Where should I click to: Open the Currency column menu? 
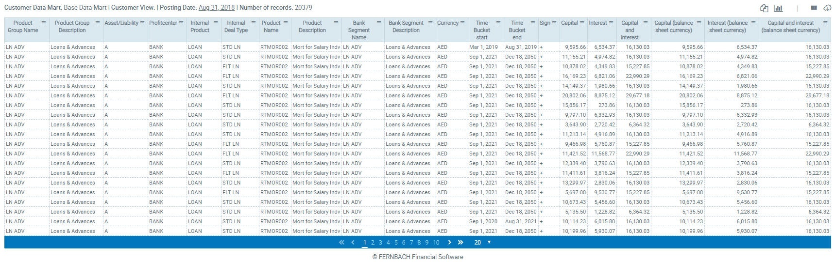pos(462,23)
